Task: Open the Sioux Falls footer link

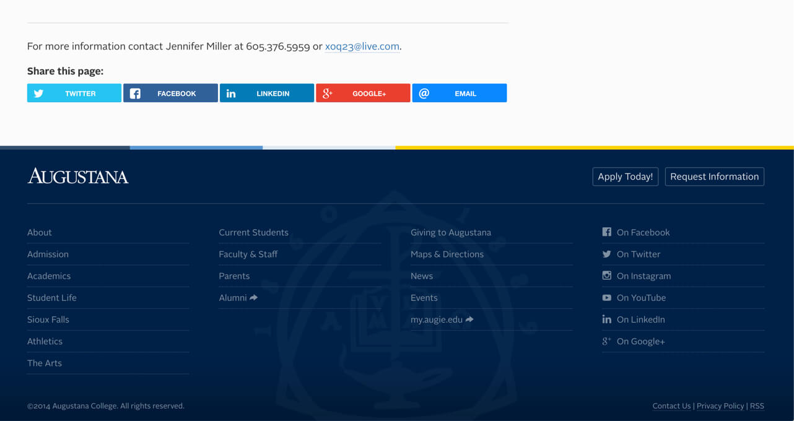Action: (x=48, y=319)
